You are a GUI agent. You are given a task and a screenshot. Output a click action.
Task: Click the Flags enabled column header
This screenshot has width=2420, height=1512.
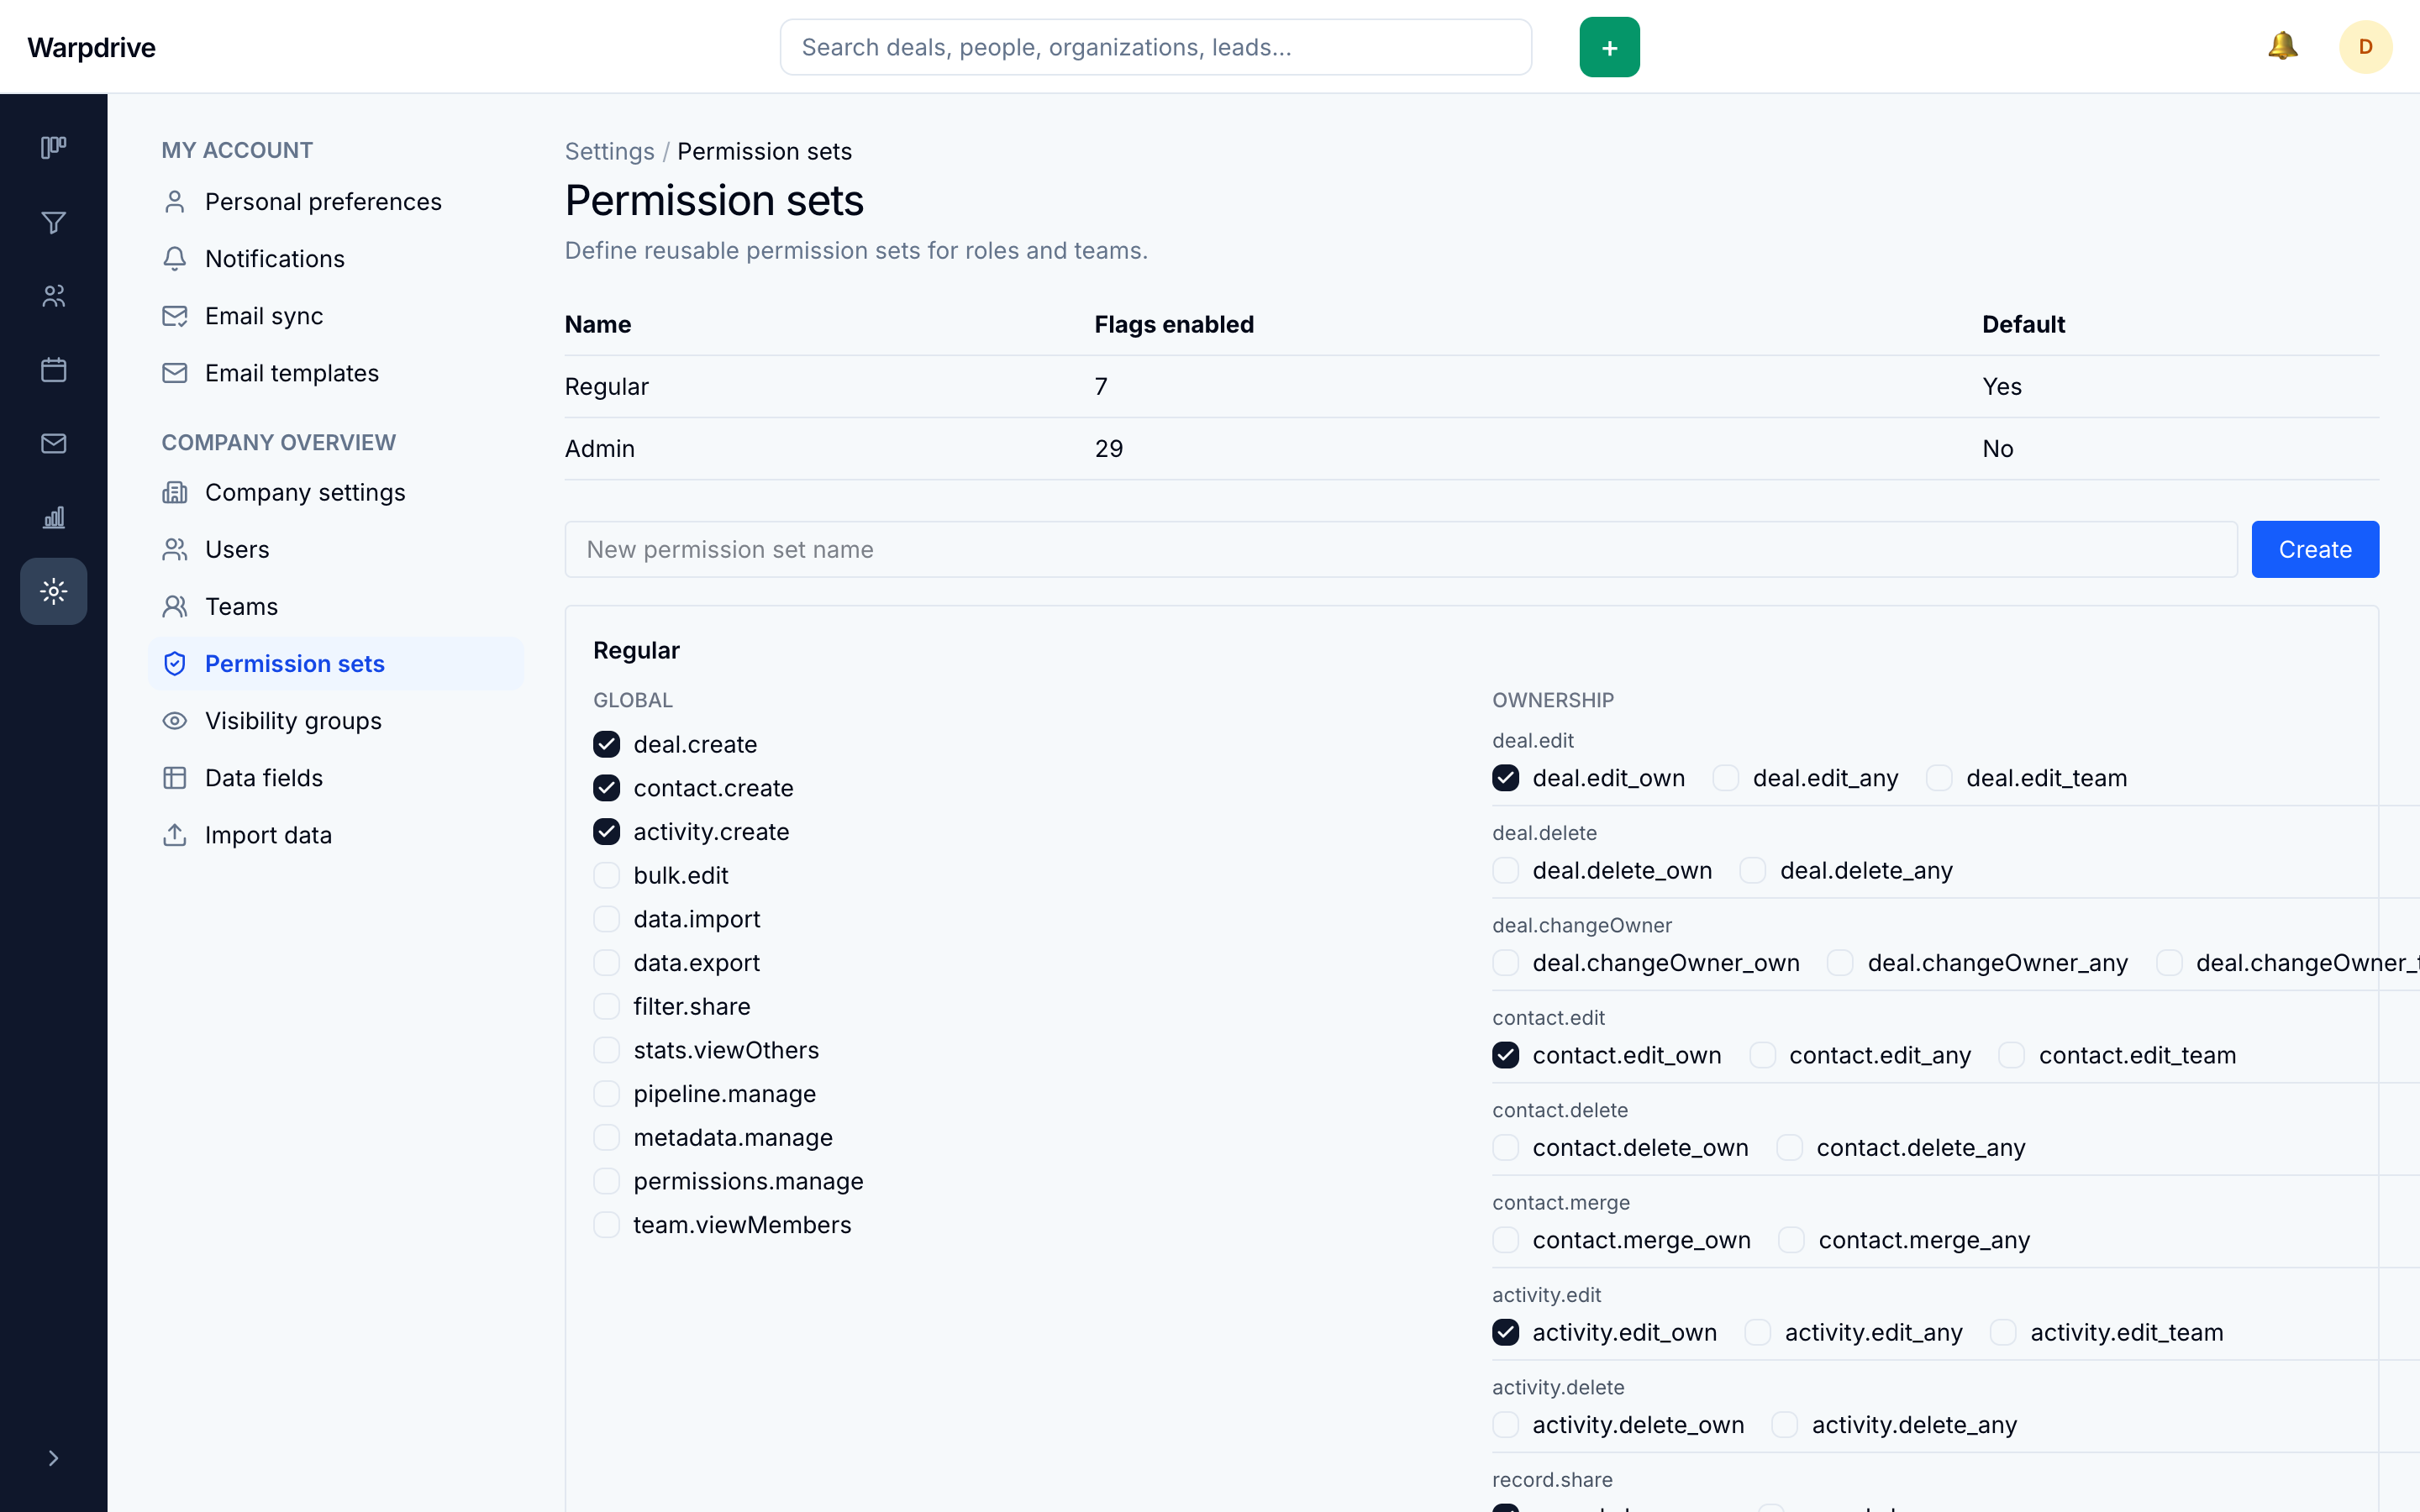[x=1173, y=324]
